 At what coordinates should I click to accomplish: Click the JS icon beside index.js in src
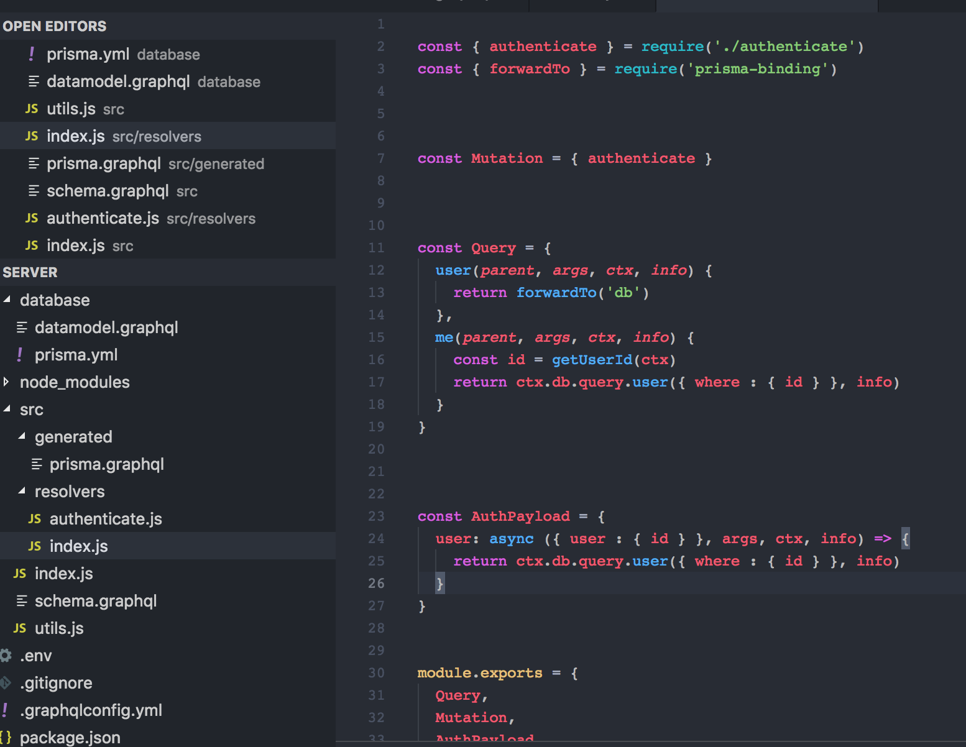pos(20,573)
